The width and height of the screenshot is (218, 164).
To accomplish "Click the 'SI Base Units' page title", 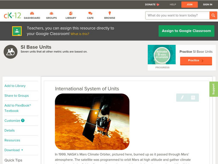I will point(36,47).
